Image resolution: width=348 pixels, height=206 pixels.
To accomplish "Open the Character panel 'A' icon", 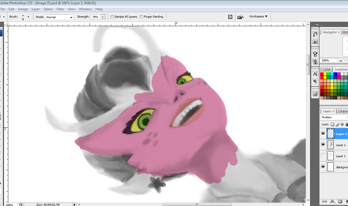I will [x=315, y=74].
